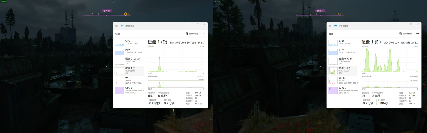This screenshot has width=427, height=133.
Task: Click Task Manager app icon in right window title
Action: (336, 26)
